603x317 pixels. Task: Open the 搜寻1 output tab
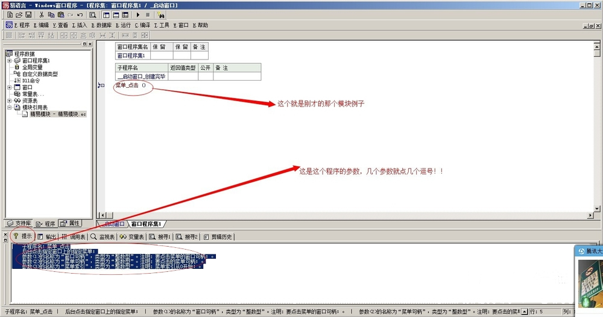[x=160, y=237]
